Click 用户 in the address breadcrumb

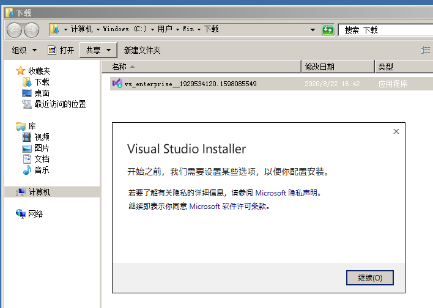tap(165, 29)
